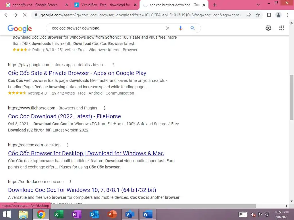Viewport: 294px width, 220px height.
Task: Open the Chrome profile avatar
Action: point(278,15)
